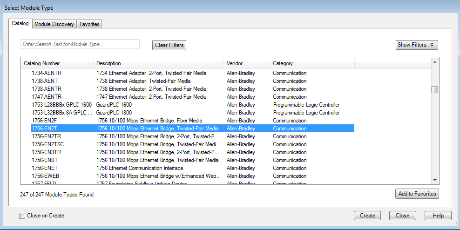Click 1738 Ethernet Adapter, Twisted-Pair Media description
This screenshot has width=460, height=230.
[x=143, y=81]
